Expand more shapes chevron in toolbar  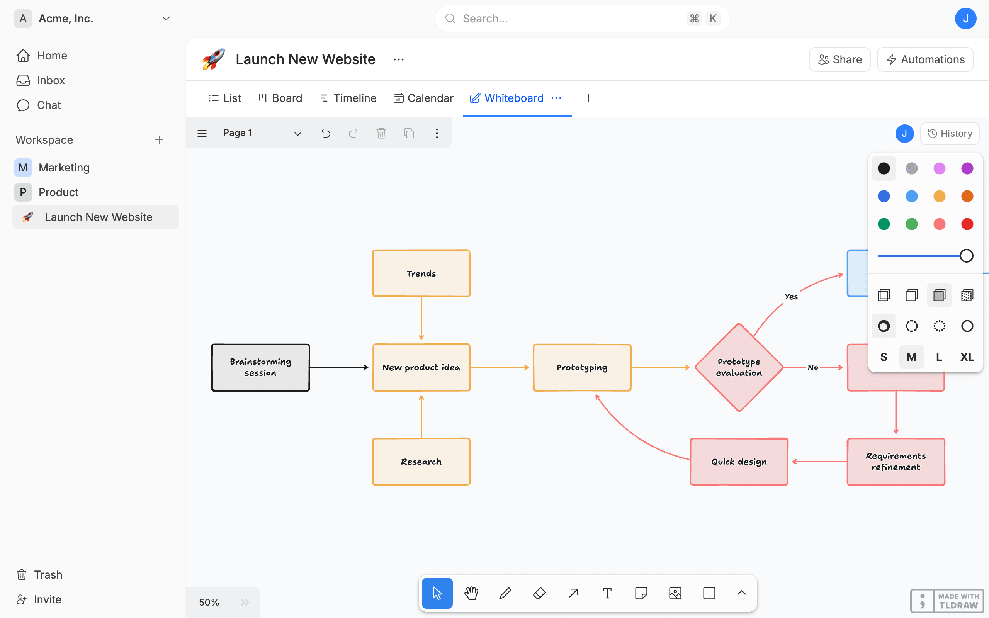(741, 593)
